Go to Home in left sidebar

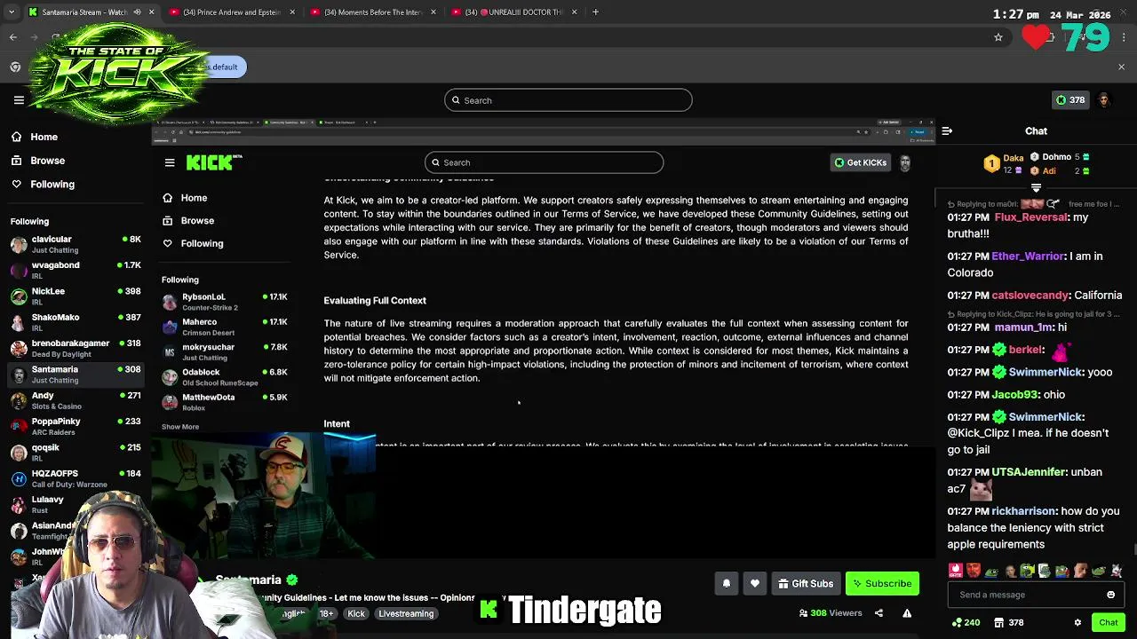click(x=35, y=137)
